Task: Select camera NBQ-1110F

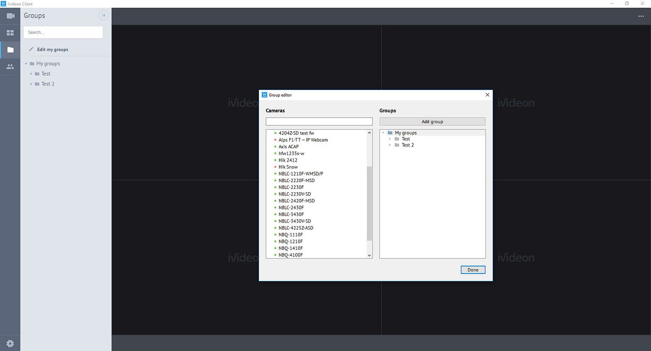Action: [x=291, y=235]
